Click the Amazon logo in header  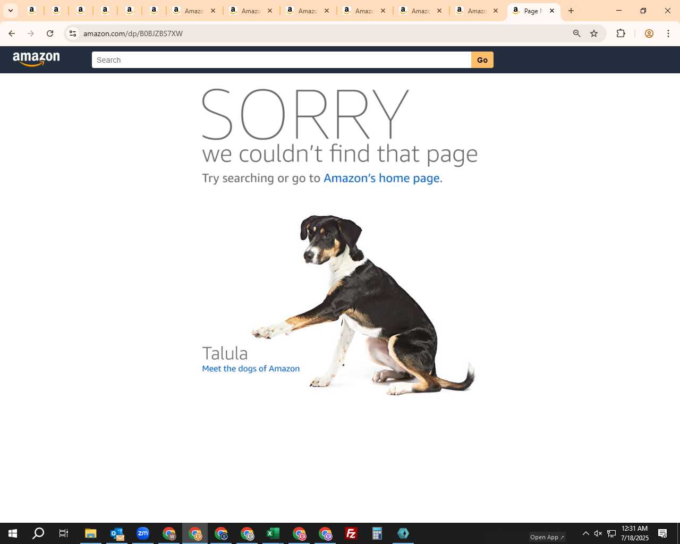click(36, 59)
